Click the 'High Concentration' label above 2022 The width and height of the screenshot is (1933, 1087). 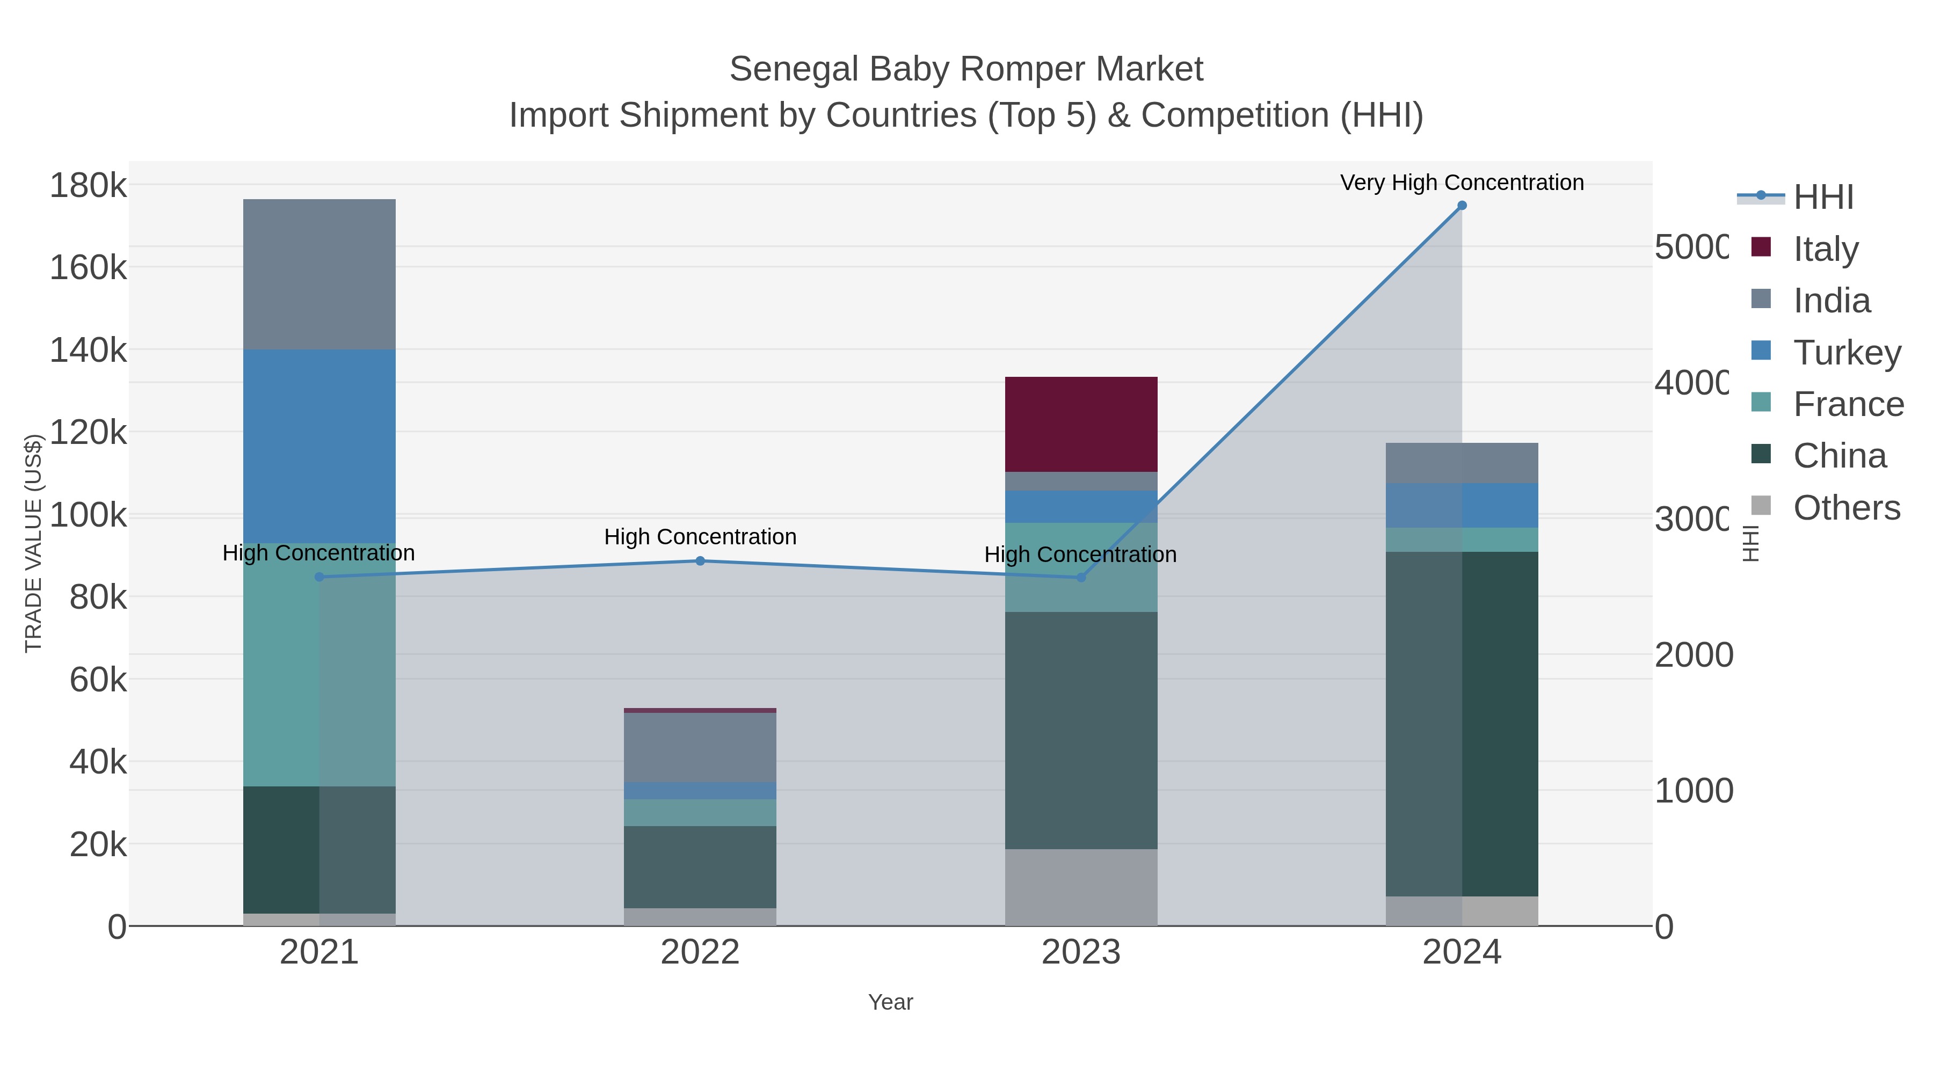point(700,537)
